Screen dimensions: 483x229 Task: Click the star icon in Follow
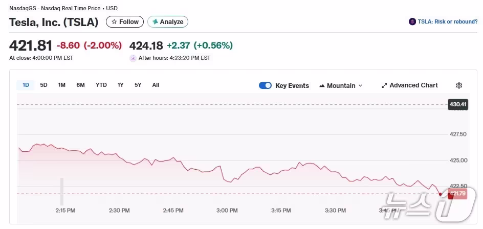pyautogui.click(x=114, y=22)
